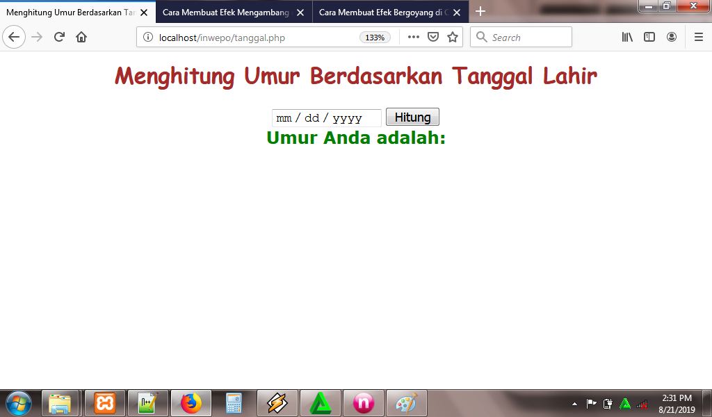The image size is (712, 417).
Task: Switch to the Cara Membuat Efek Bergoyang tab
Action: tap(382, 12)
